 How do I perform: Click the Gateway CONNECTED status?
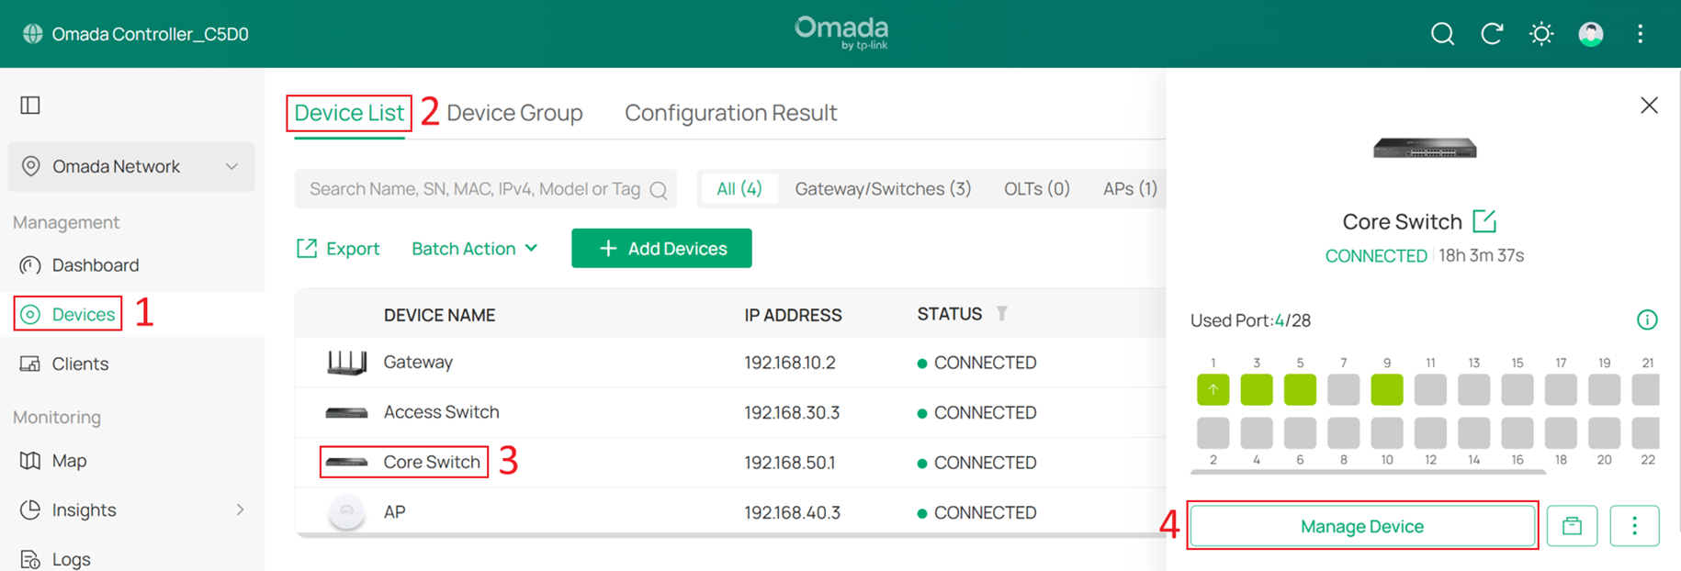pos(977,363)
